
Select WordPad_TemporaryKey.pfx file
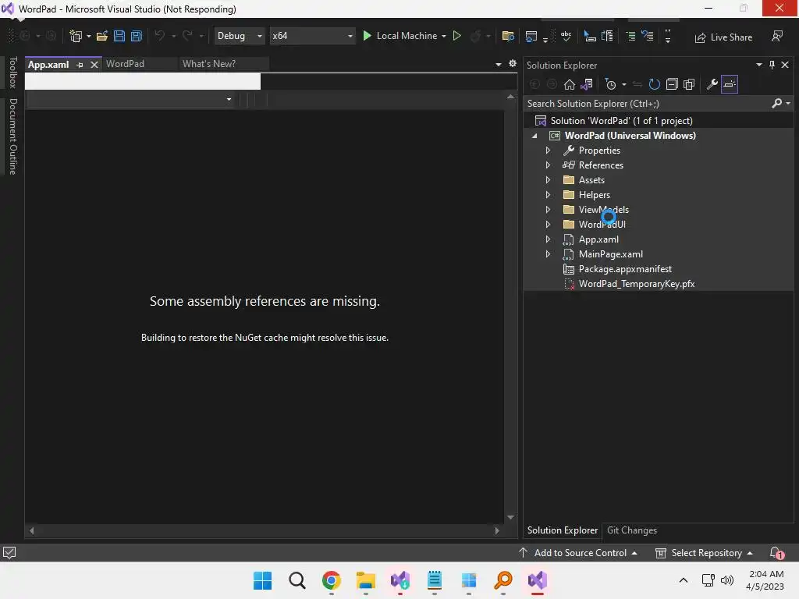[x=637, y=284]
